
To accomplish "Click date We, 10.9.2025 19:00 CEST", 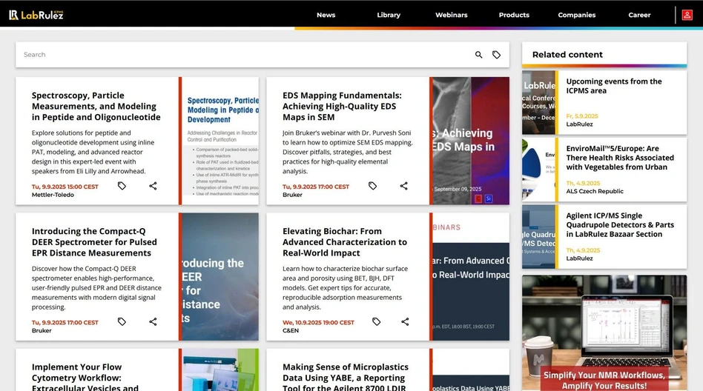I will pyautogui.click(x=318, y=322).
